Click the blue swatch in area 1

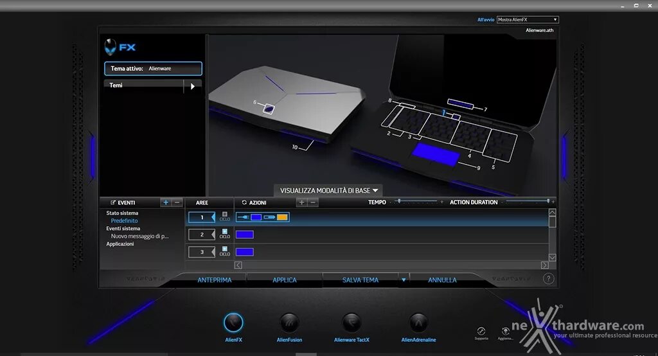pos(256,217)
